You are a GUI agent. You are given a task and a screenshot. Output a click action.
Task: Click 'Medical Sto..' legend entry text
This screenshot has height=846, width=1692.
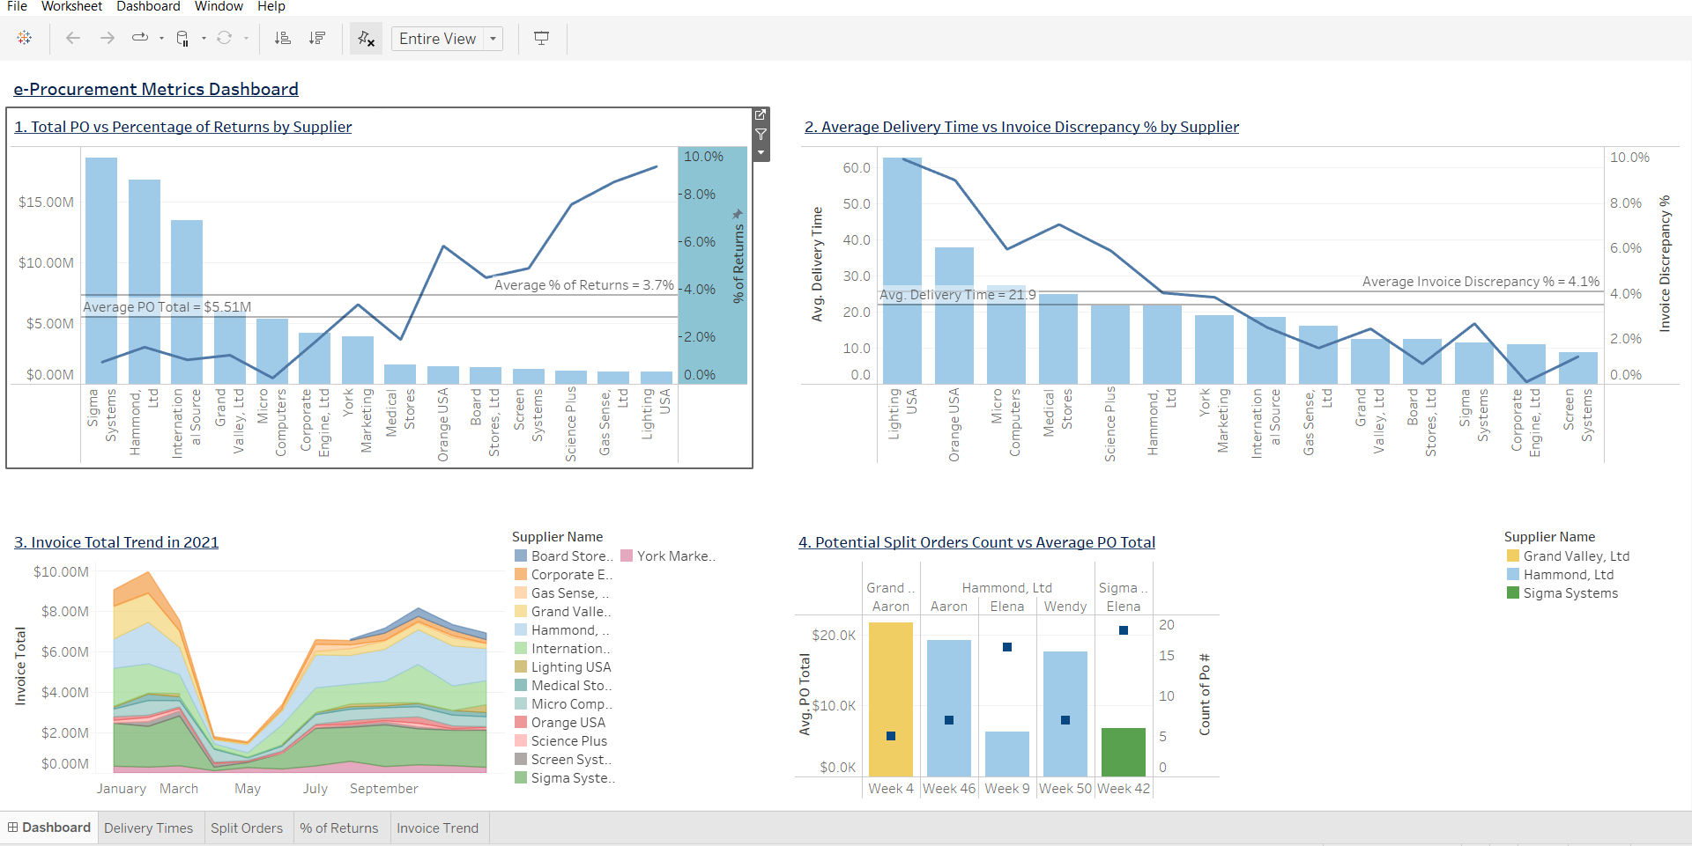(x=571, y=686)
